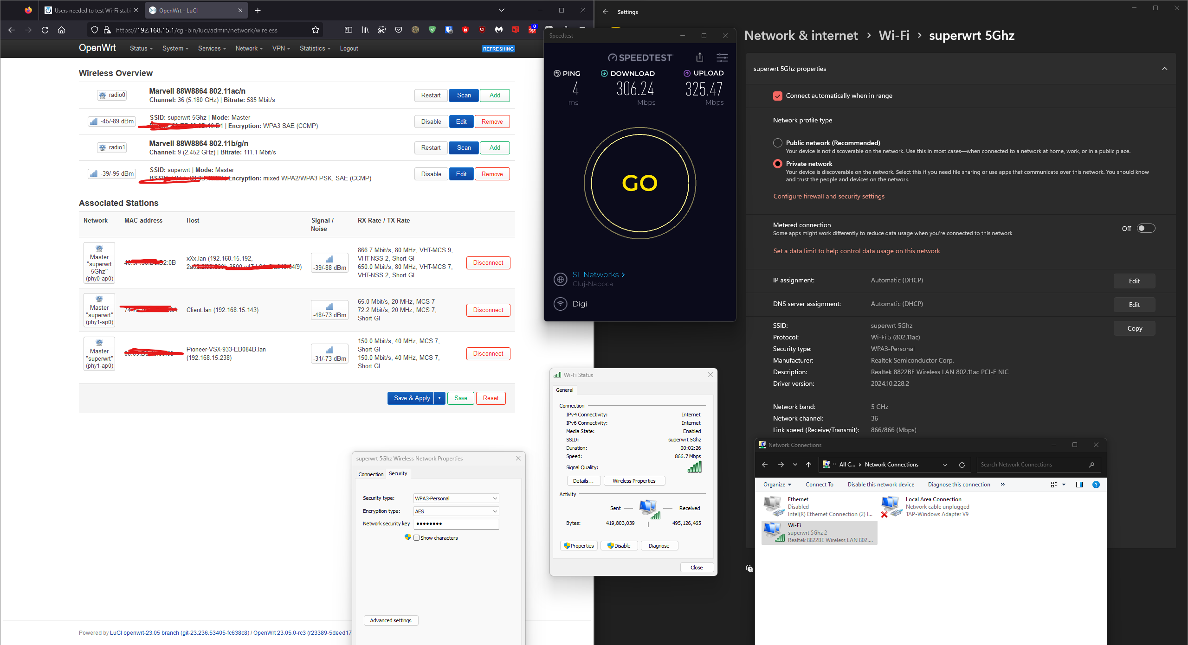Click Network security key field
1188x645 pixels.
click(456, 524)
